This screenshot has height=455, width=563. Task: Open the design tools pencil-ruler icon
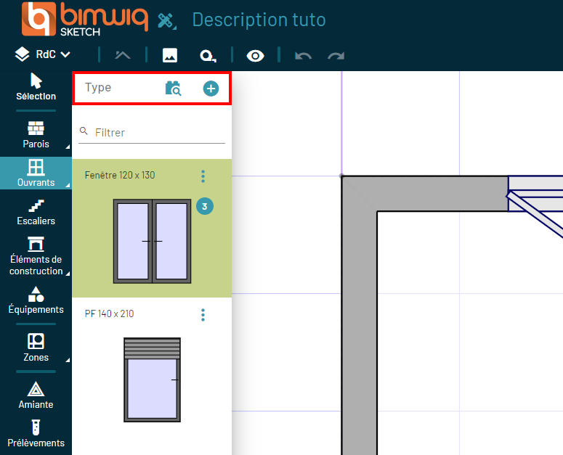(x=166, y=21)
